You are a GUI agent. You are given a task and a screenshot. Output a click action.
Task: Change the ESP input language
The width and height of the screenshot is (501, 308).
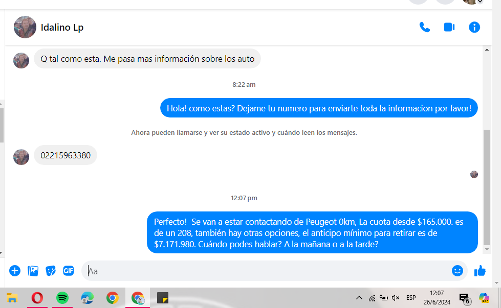click(411, 298)
